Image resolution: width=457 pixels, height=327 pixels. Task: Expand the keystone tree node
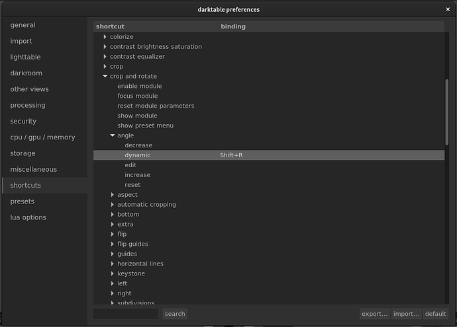[x=112, y=273]
